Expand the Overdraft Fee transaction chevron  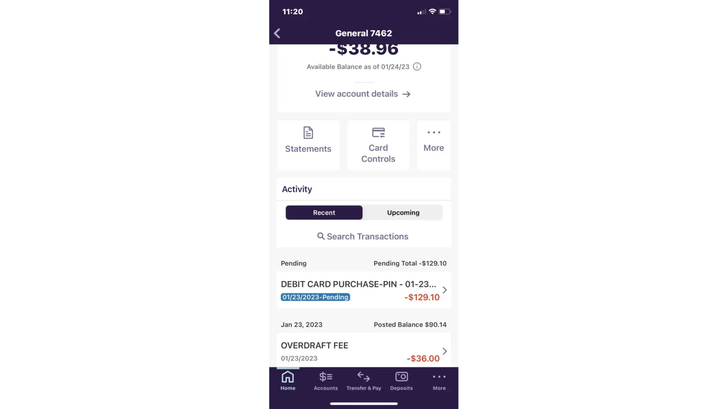coord(445,351)
